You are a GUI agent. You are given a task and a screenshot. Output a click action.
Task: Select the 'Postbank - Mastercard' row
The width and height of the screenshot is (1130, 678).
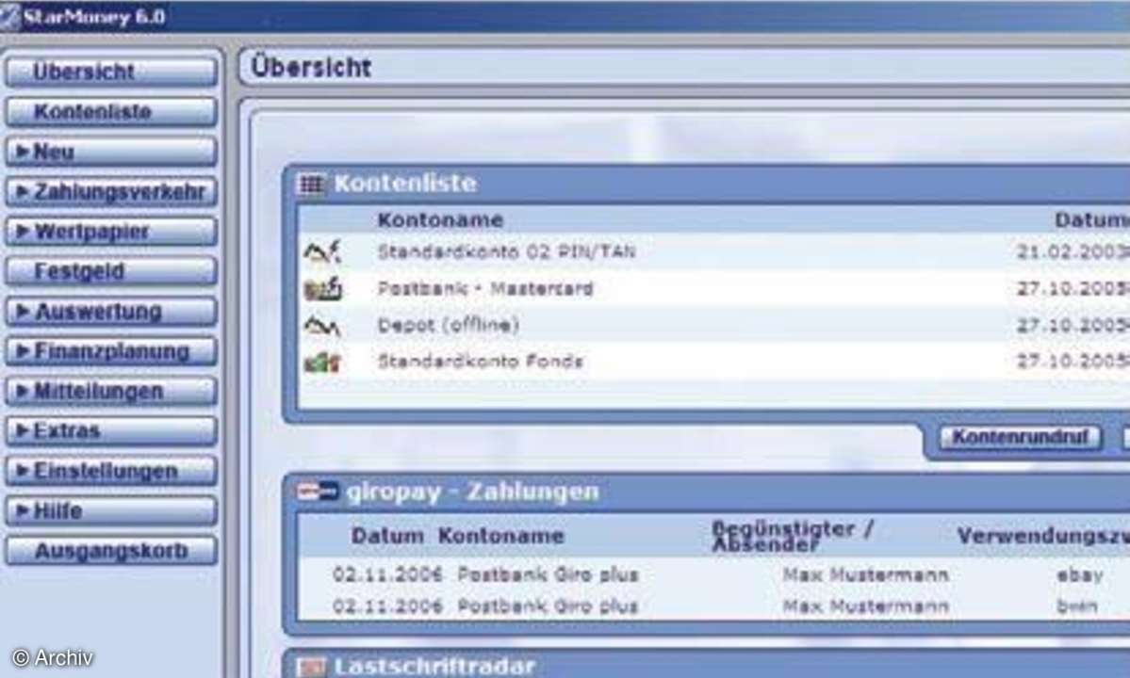point(713,288)
